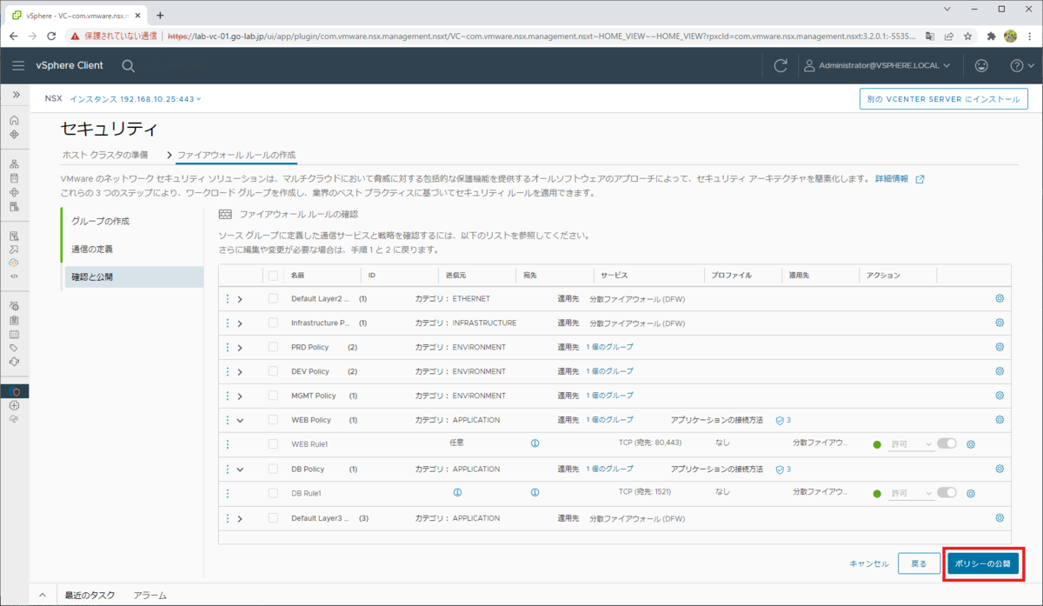Screen dimensions: 1043x606
Task: Select the ファイアウォール ルールの作成 tab
Action: 236,155
